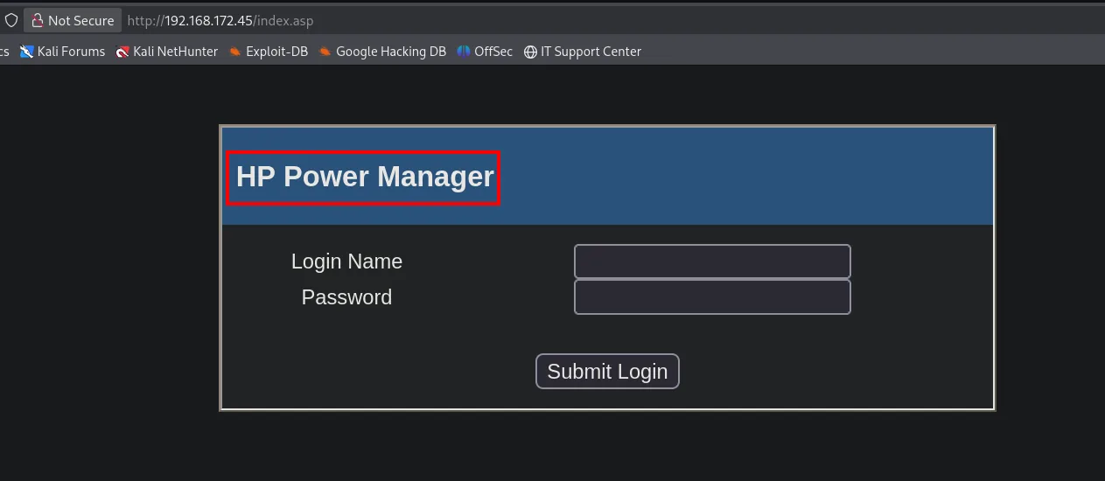Image resolution: width=1105 pixels, height=481 pixels.
Task: Open the Kali Forums bookmark
Action: (x=62, y=52)
